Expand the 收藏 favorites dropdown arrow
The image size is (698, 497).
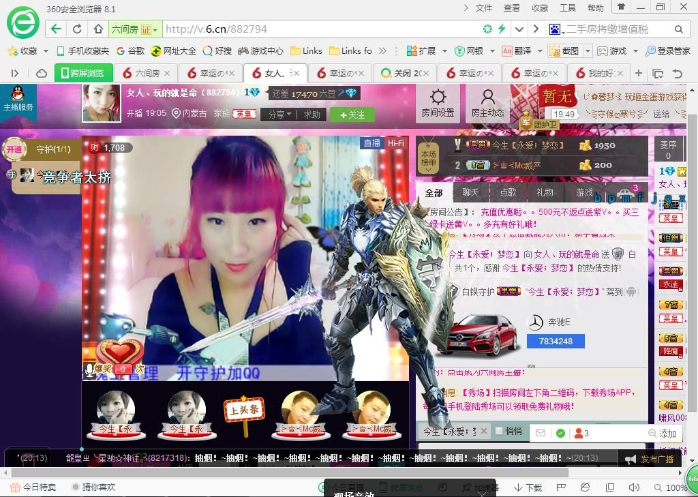[x=46, y=51]
